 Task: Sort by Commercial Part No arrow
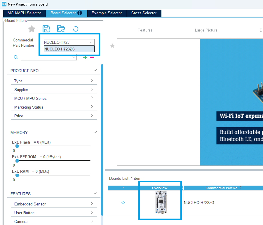coord(241,188)
